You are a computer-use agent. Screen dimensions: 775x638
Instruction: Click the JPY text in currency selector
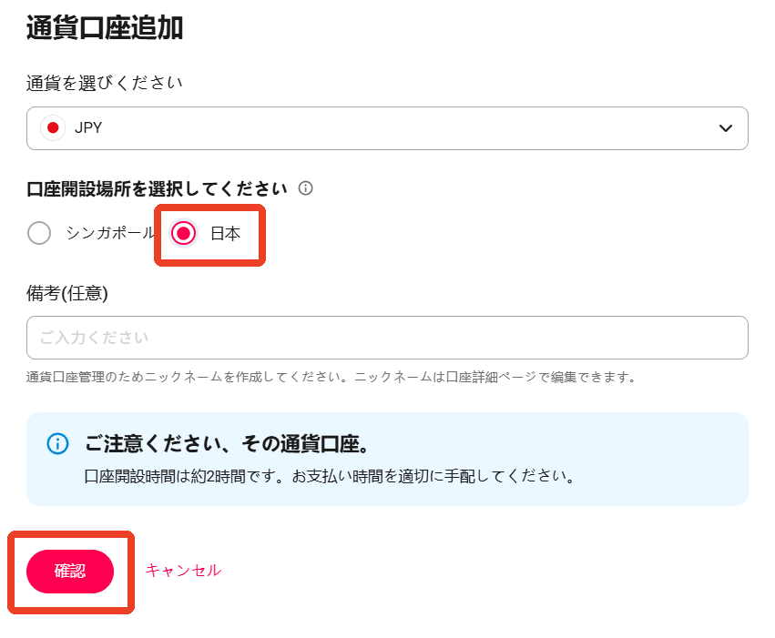[x=88, y=128]
